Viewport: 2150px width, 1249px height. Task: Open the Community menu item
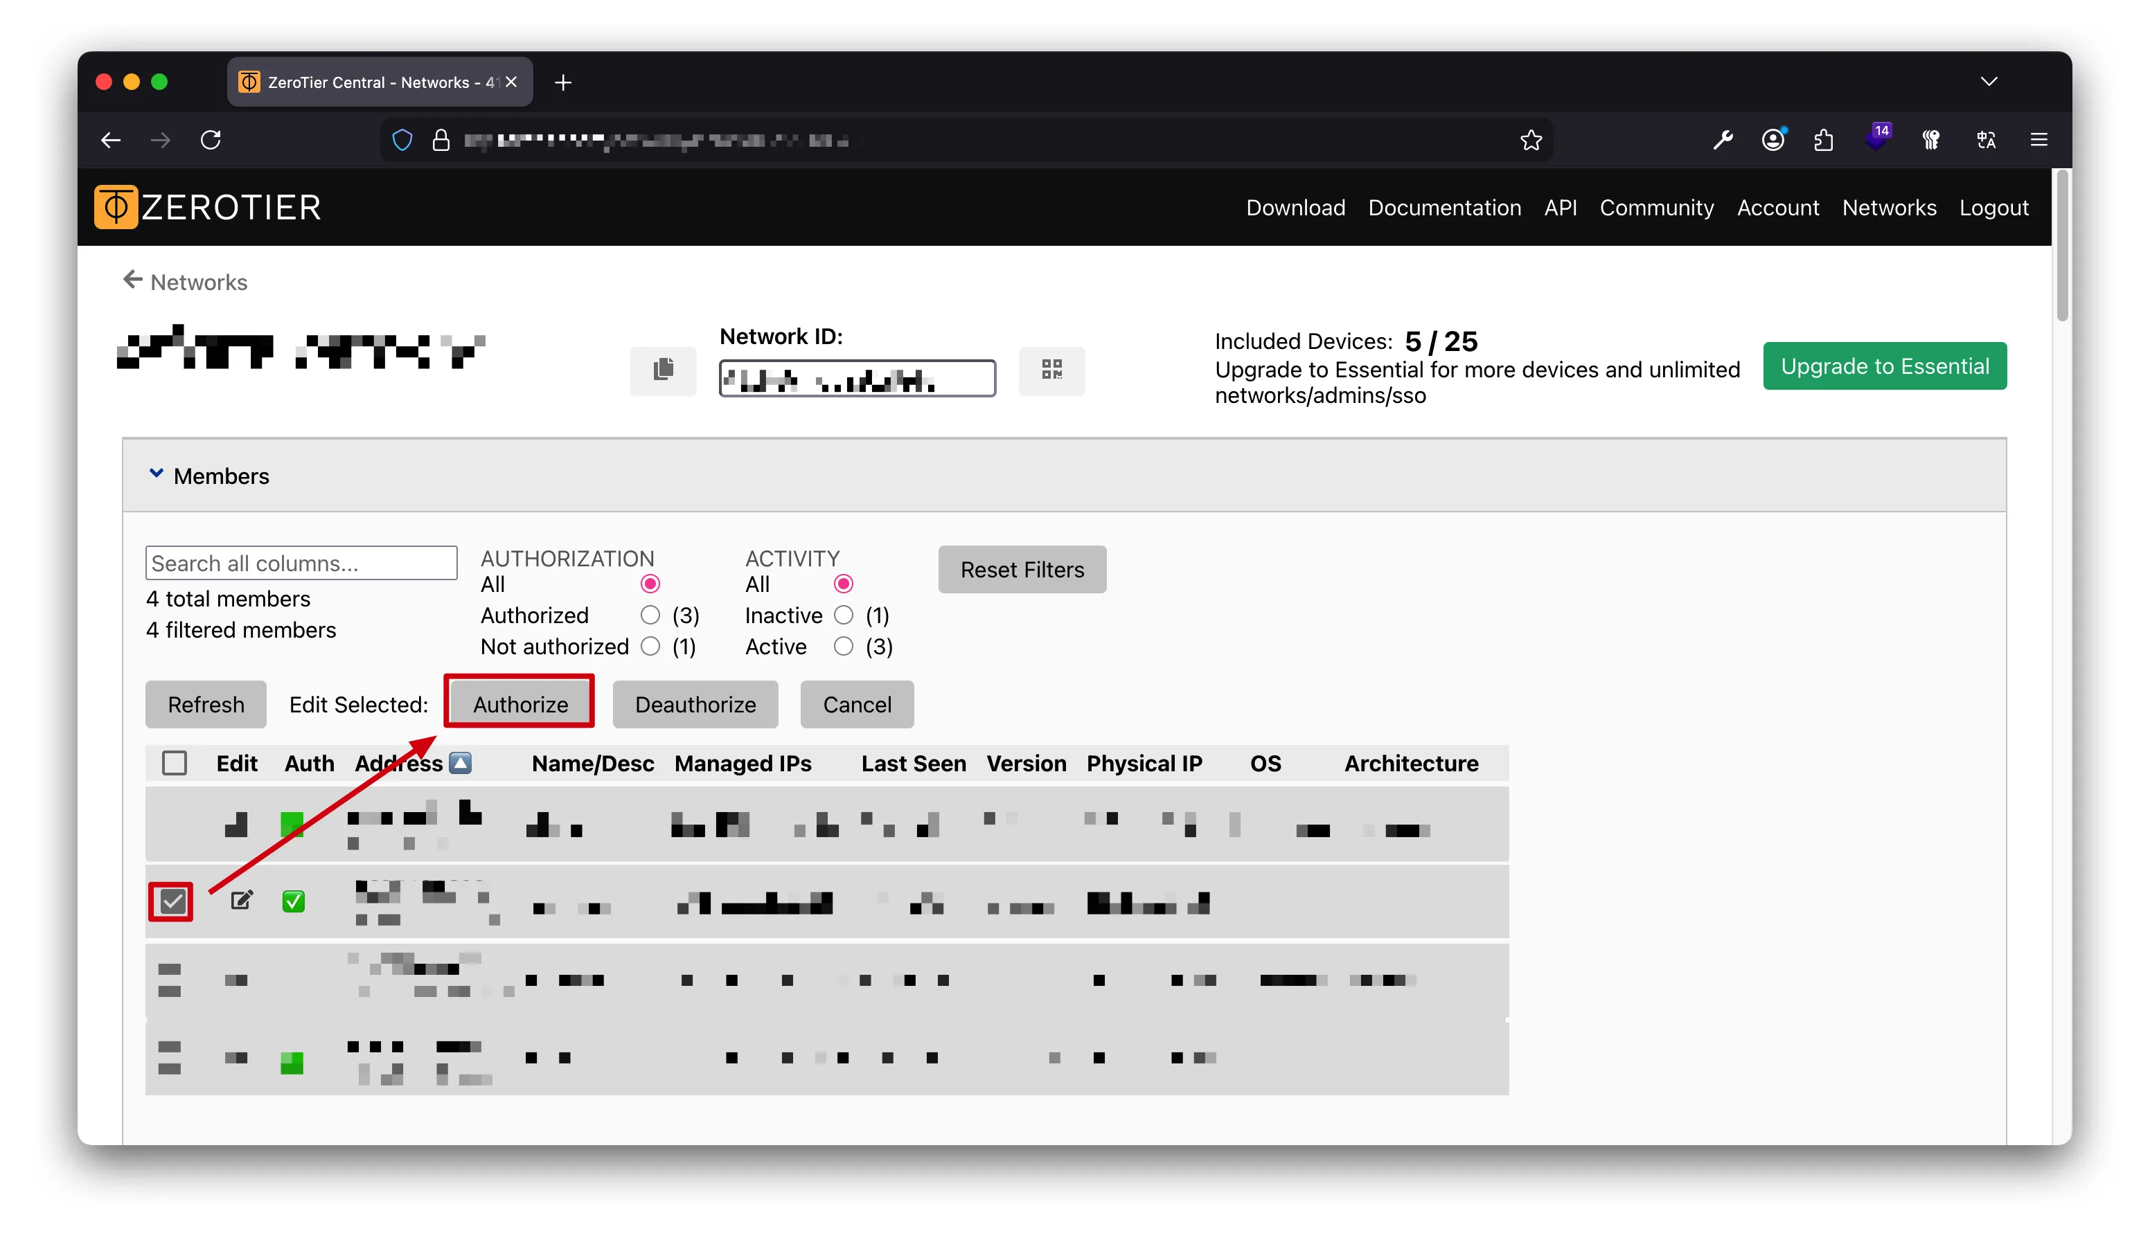point(1657,207)
